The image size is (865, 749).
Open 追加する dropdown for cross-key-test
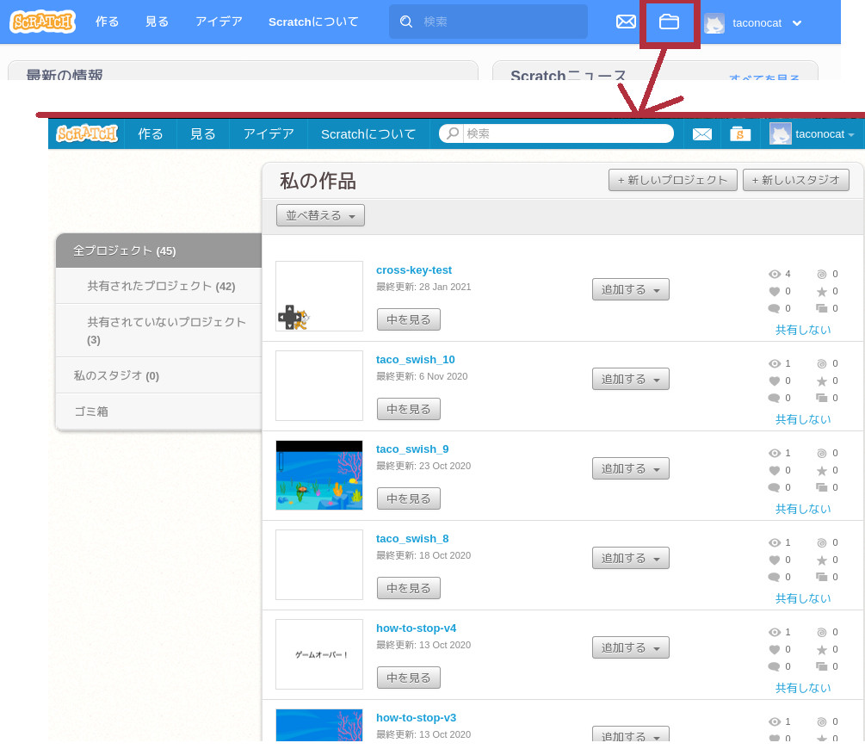tap(631, 289)
